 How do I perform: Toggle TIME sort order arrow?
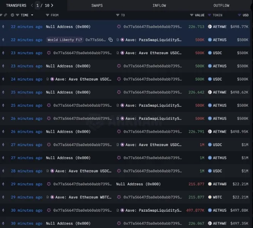pos(32,15)
